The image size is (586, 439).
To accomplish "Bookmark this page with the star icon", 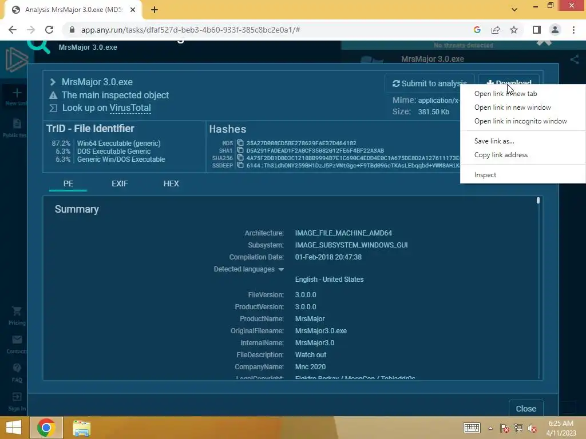I will (x=514, y=30).
